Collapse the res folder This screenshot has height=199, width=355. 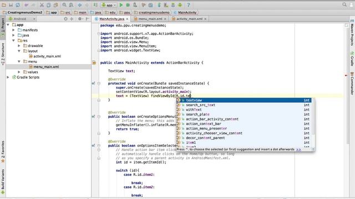click(13, 40)
